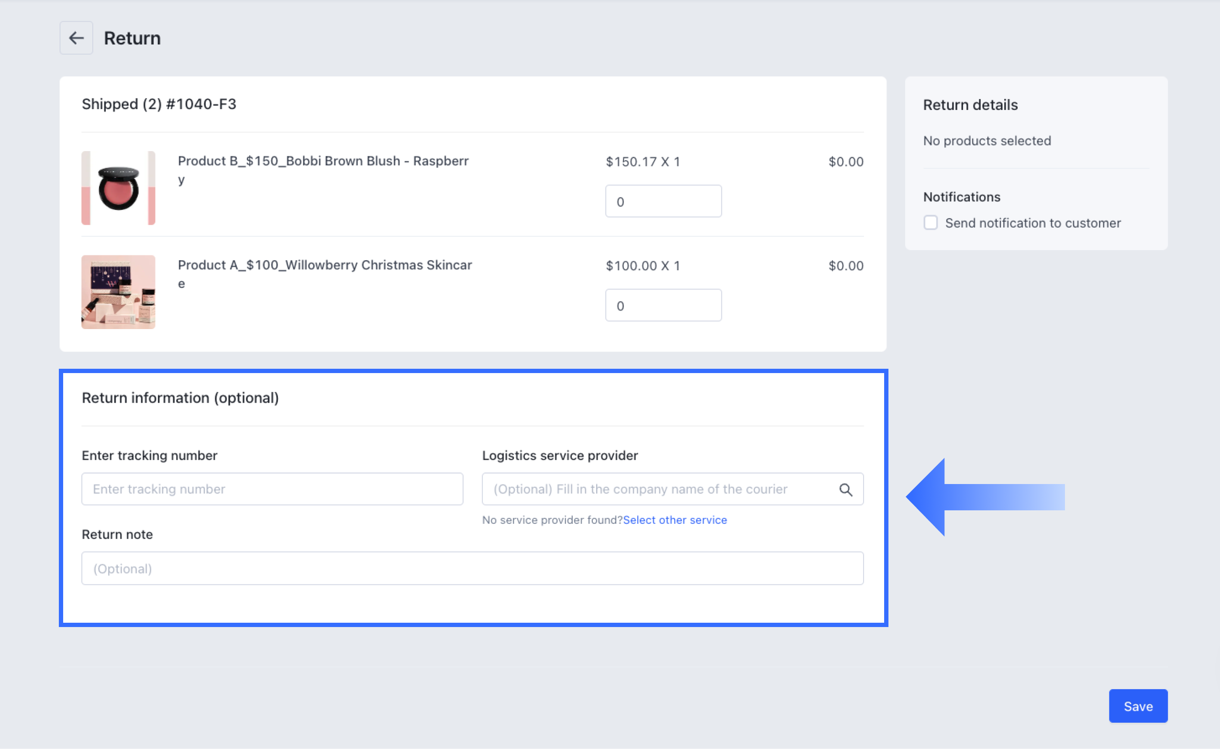
Task: Click the back arrow icon
Action: [x=76, y=38]
